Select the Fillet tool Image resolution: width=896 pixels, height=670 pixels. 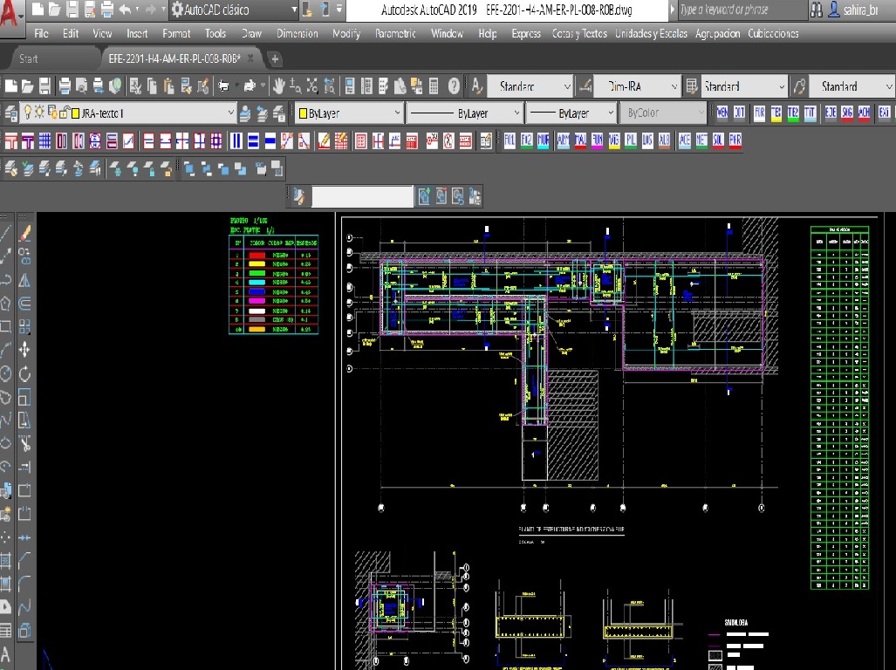tap(24, 583)
